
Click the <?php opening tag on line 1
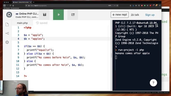pyautogui.click(x=28, y=28)
